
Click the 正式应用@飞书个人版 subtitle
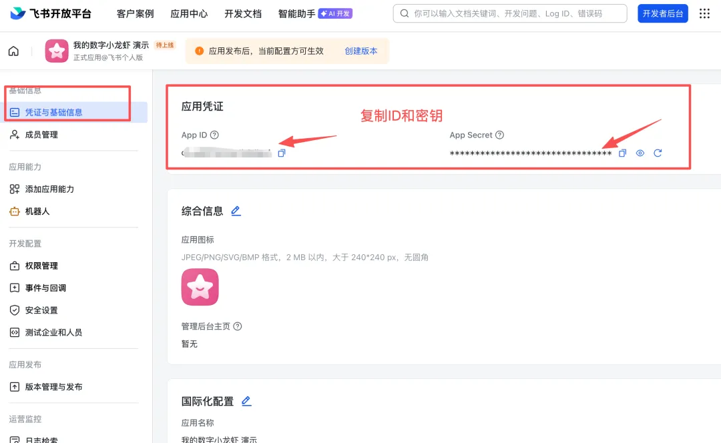(x=108, y=57)
